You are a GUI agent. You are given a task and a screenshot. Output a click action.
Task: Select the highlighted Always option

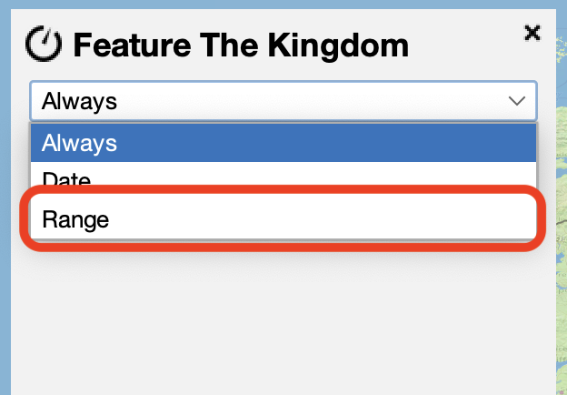[x=283, y=143]
